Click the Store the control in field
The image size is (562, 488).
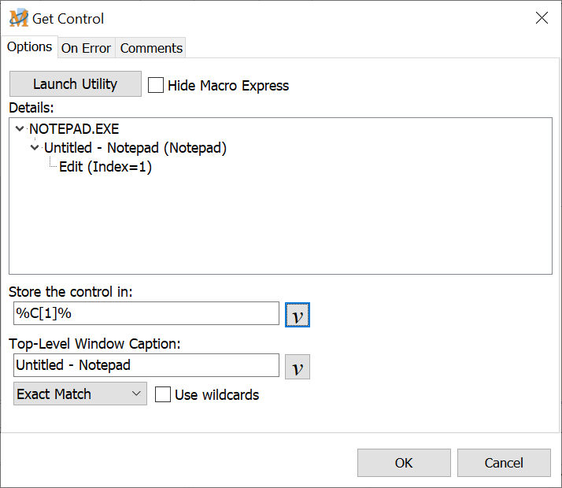(x=146, y=313)
